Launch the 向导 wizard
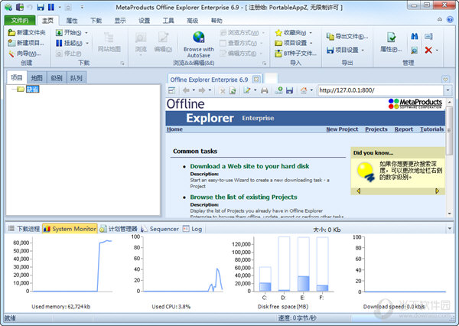459x326 pixels. pos(24,54)
